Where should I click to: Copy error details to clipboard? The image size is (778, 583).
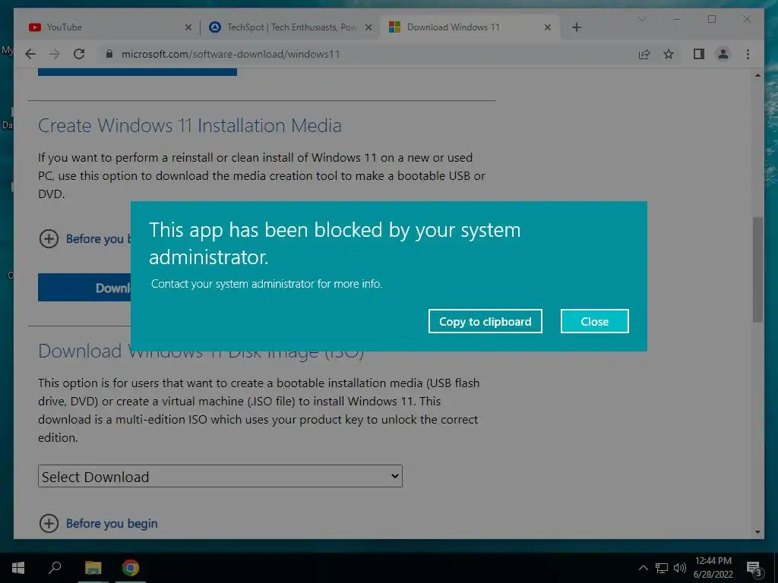pyautogui.click(x=485, y=321)
